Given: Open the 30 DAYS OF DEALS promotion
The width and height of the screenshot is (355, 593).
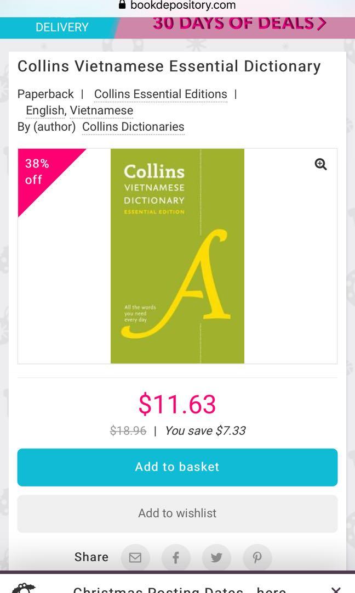Looking at the screenshot, I should 230,23.
